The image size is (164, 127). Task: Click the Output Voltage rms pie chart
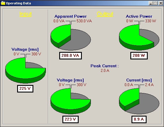[71, 101]
